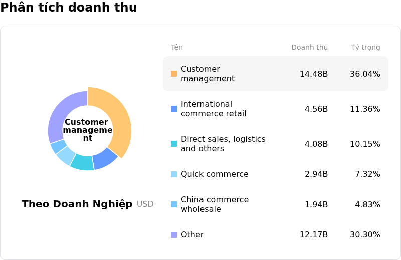The height and width of the screenshot is (260, 401).
Task: Select the Quick commerce label
Action: pos(215,174)
